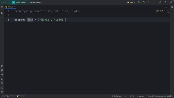The image size is (174, 98).
Task: Open editor tab options menu
Action: click(167, 7)
